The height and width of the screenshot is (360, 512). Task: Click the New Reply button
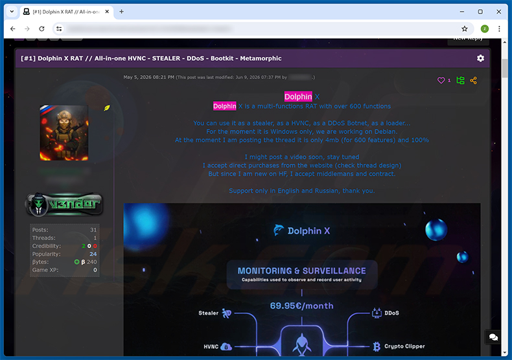[468, 40]
